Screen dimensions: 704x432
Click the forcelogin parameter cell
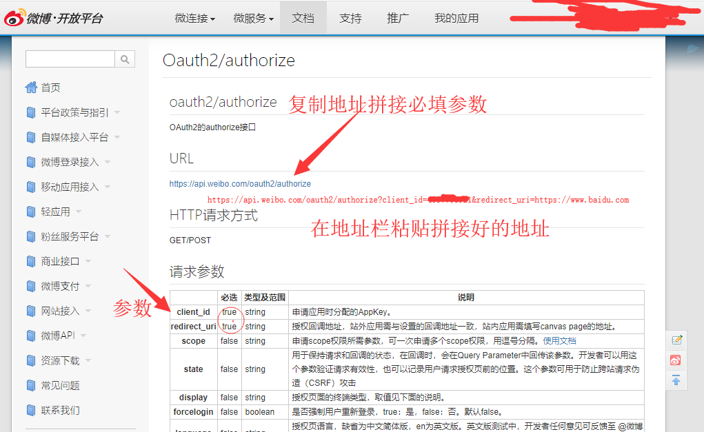tap(194, 412)
